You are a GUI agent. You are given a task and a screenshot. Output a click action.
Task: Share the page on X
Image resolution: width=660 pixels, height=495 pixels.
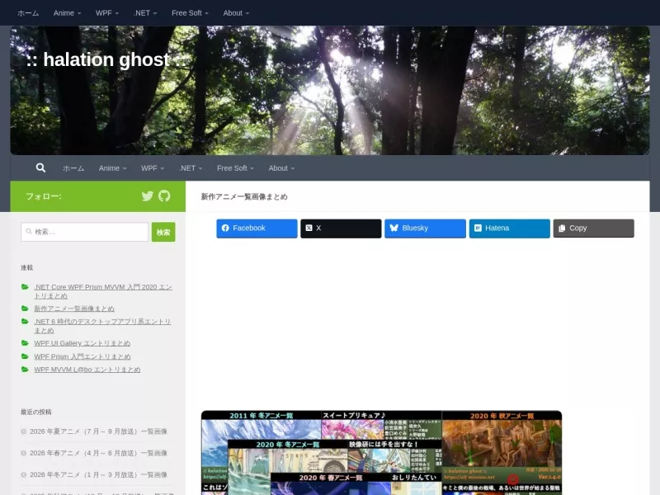click(341, 229)
